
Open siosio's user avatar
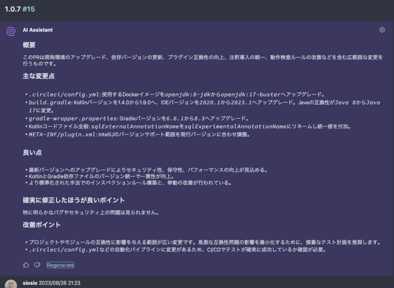point(11,284)
